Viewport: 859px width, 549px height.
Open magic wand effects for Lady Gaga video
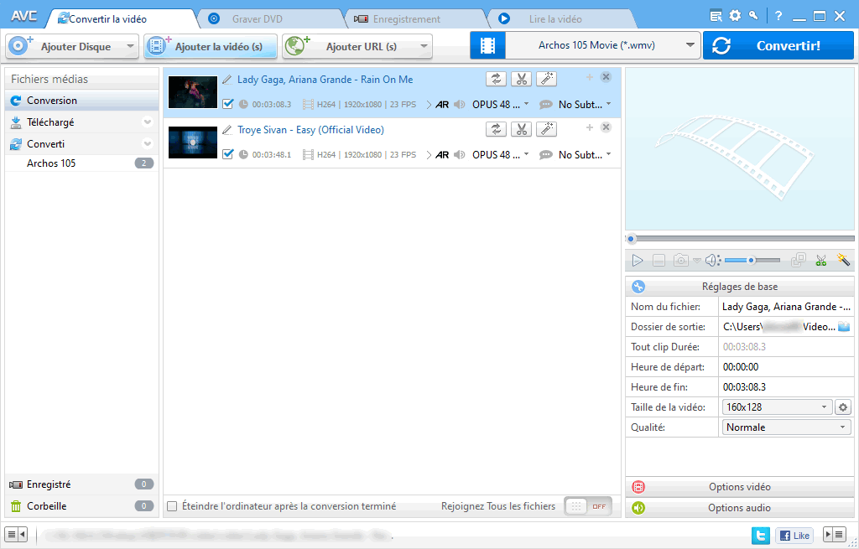pyautogui.click(x=546, y=79)
